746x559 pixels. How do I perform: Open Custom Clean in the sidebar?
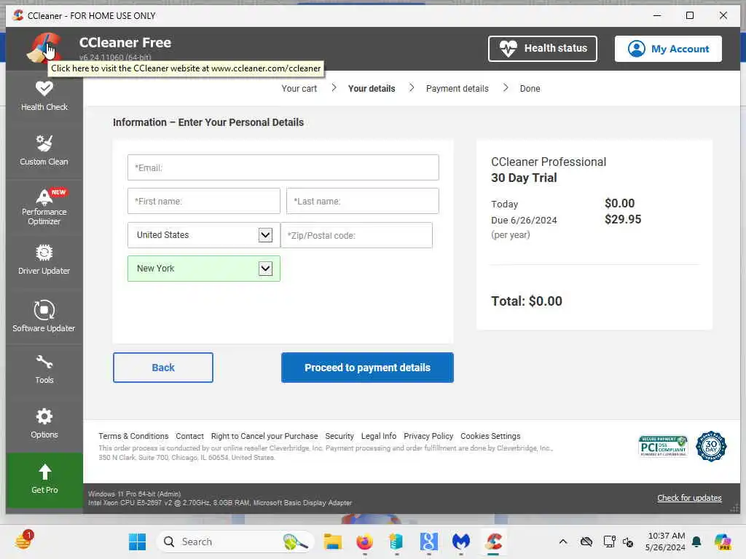tap(44, 151)
